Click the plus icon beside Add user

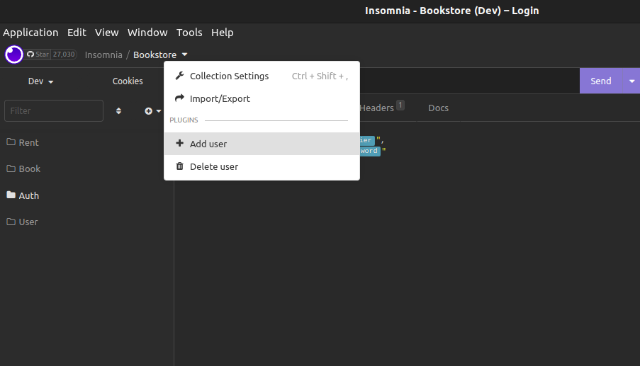click(179, 143)
